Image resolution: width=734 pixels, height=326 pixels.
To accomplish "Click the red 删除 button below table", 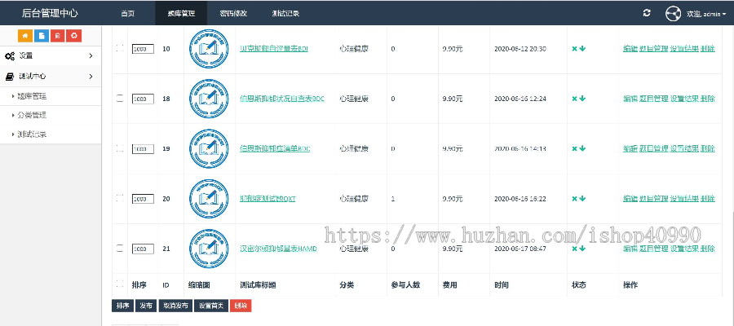I will (241, 306).
